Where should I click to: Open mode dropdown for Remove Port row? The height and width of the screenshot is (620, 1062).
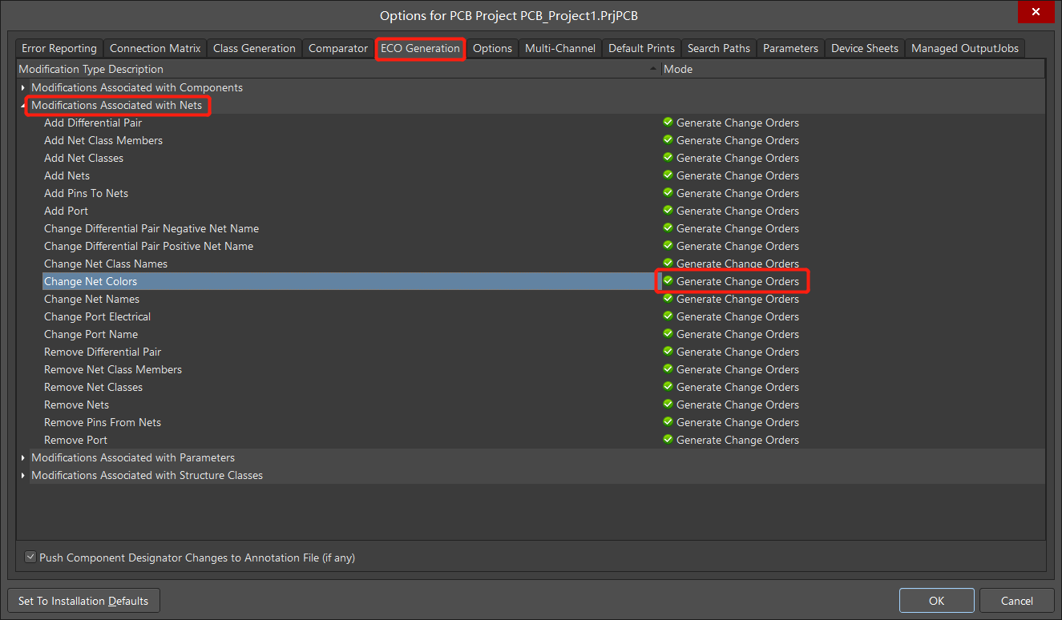737,440
